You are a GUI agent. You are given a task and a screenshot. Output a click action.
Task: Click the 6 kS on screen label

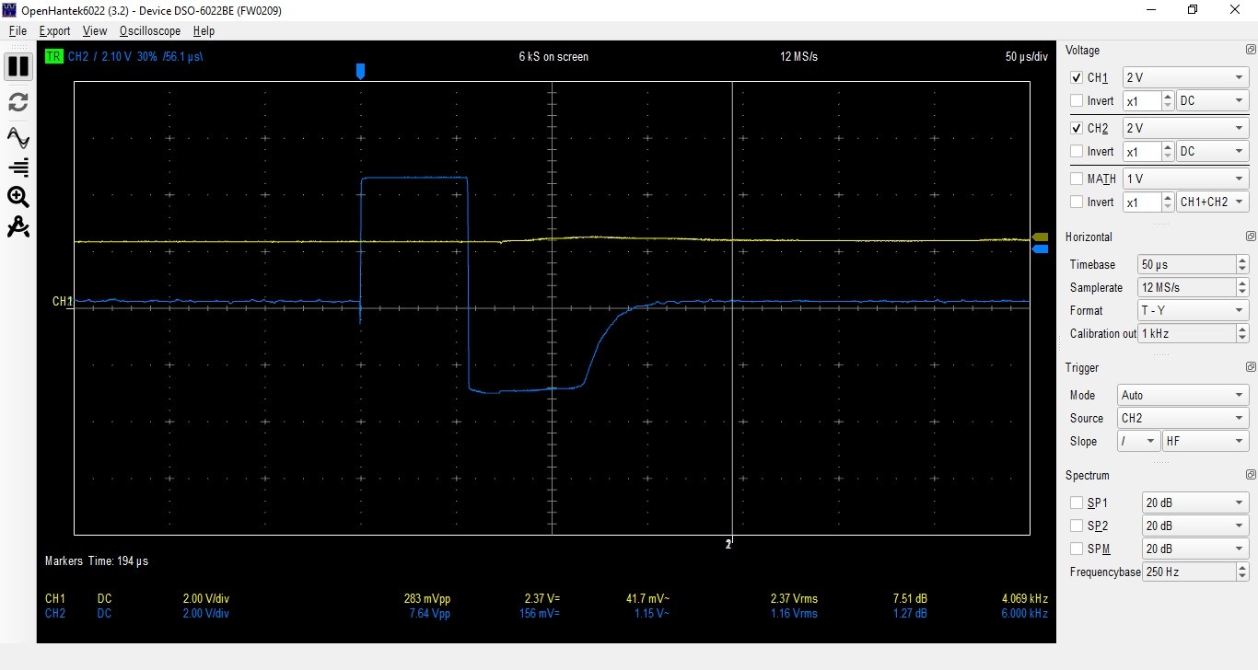pos(553,57)
